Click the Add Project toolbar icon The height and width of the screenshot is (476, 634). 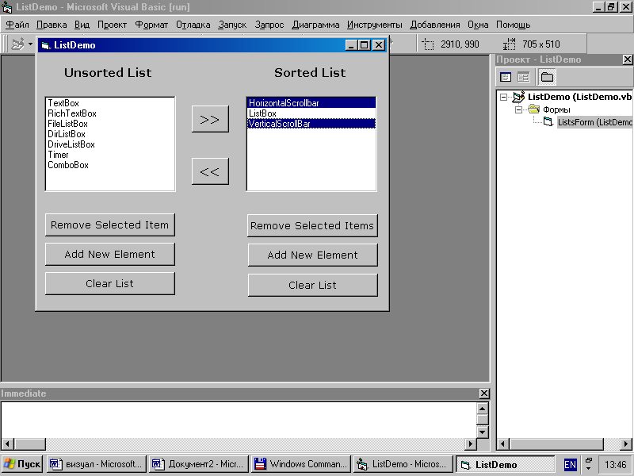[17, 44]
